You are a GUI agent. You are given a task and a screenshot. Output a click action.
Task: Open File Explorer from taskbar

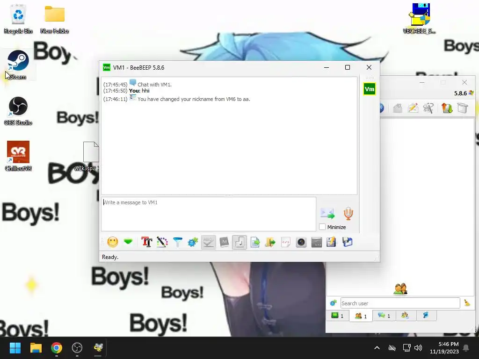[x=36, y=348]
